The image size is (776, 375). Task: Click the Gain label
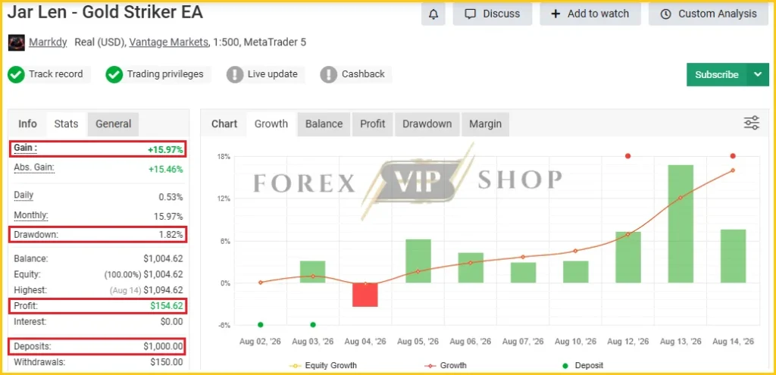point(25,148)
